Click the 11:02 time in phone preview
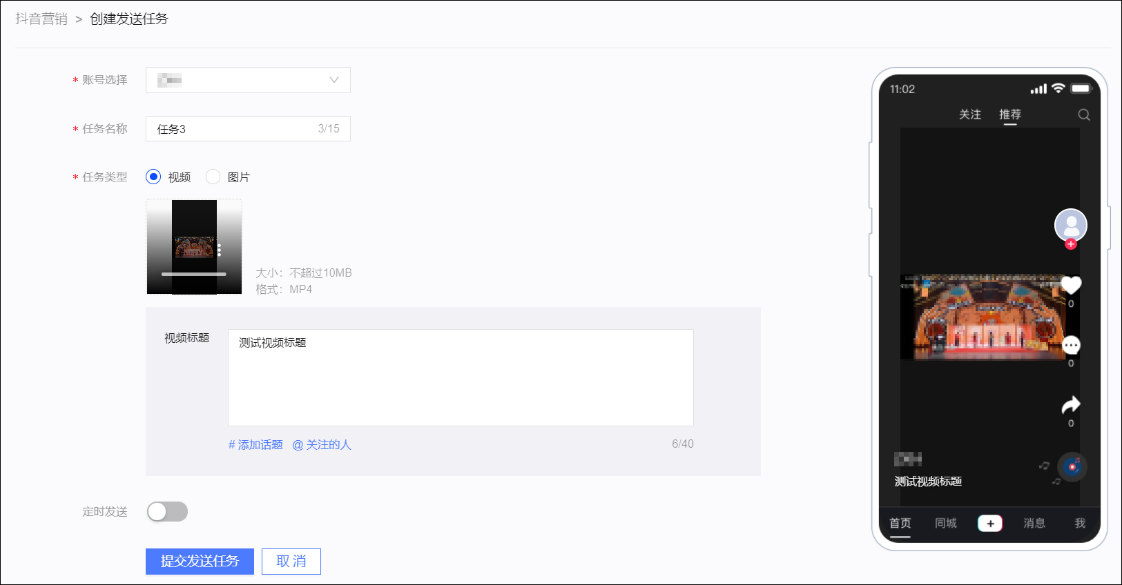This screenshot has height=585, width=1122. click(x=902, y=89)
